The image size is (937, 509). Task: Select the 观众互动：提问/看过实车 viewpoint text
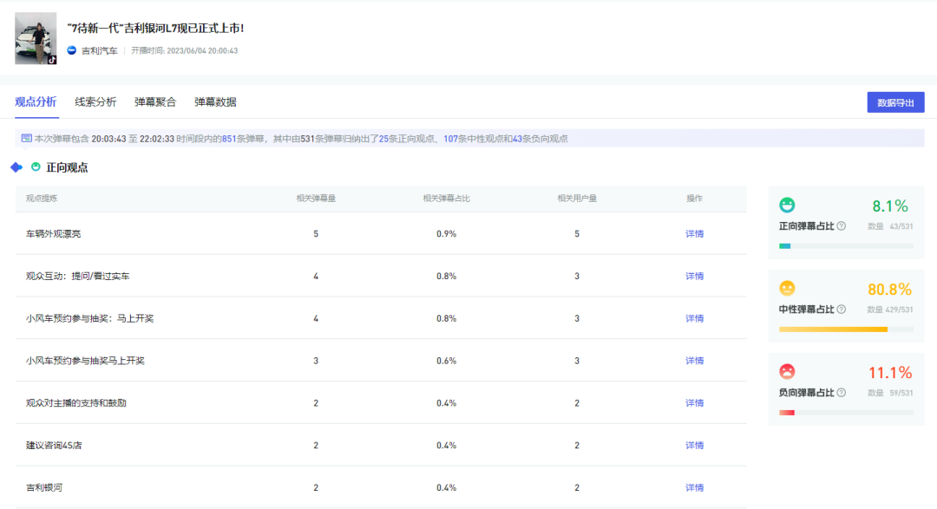[x=78, y=276]
